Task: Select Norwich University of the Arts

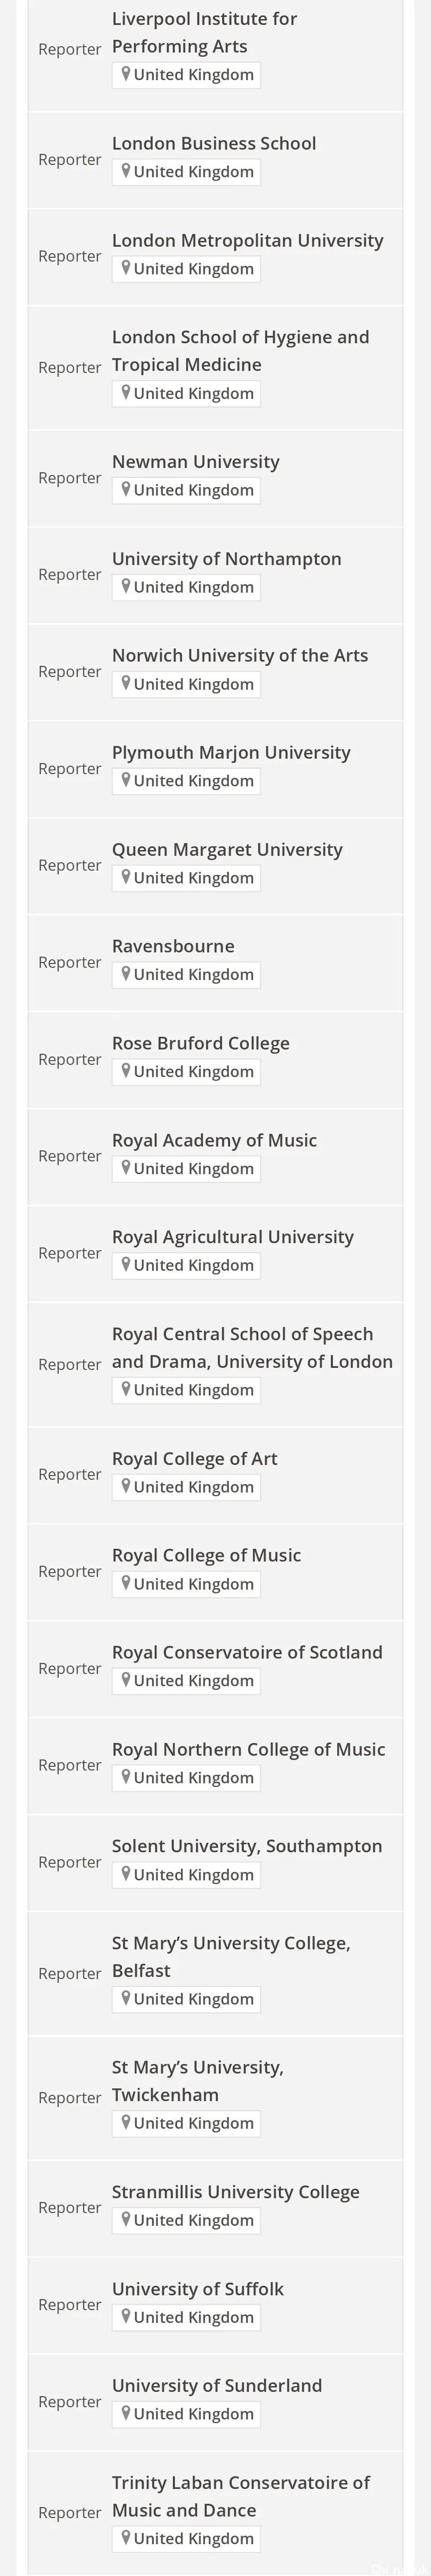Action: pos(240,655)
